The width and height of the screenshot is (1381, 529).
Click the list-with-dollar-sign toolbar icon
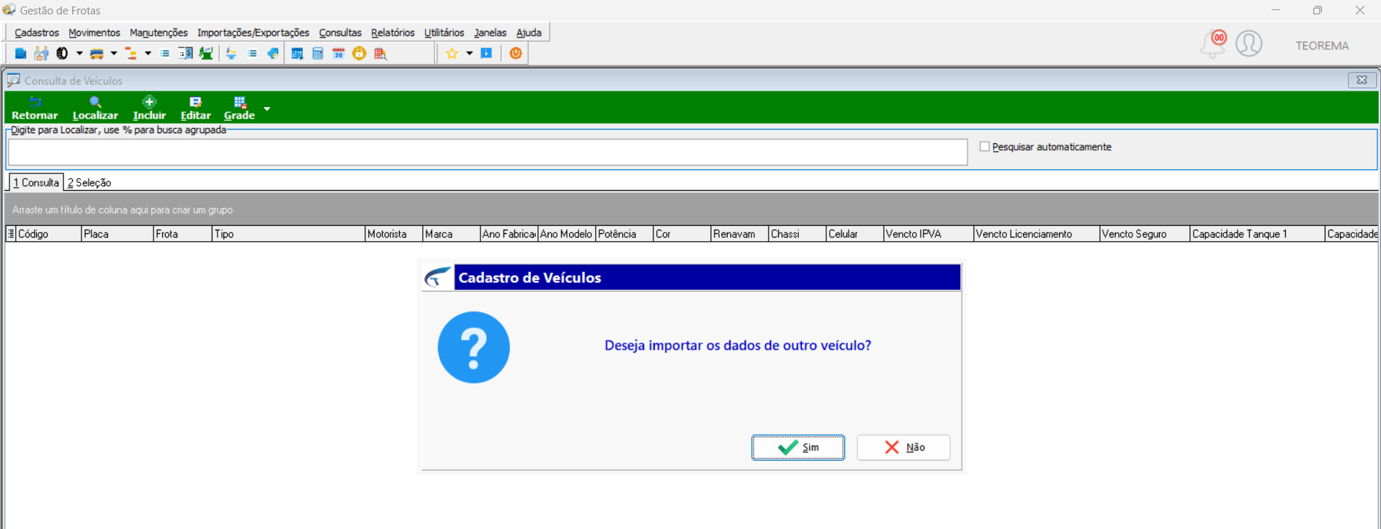(x=185, y=53)
